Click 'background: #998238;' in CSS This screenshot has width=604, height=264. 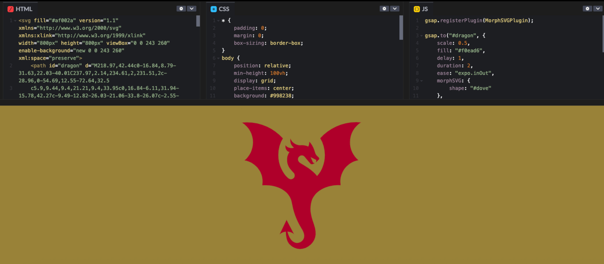coord(264,96)
